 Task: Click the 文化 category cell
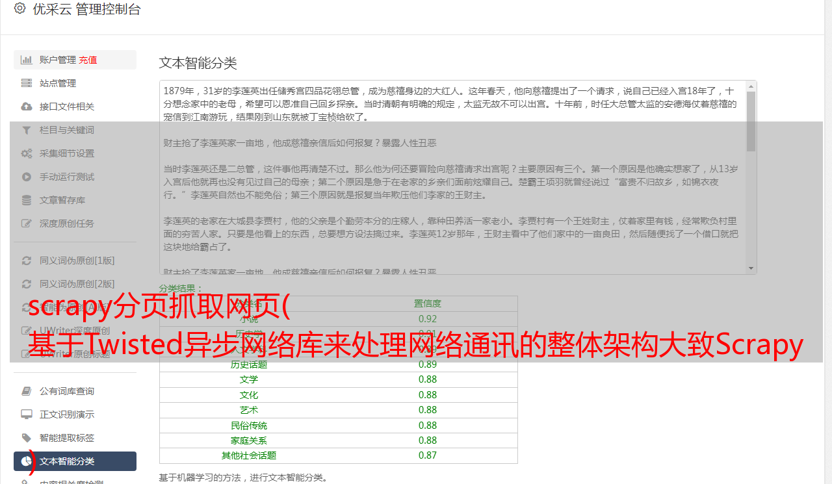[x=249, y=395]
